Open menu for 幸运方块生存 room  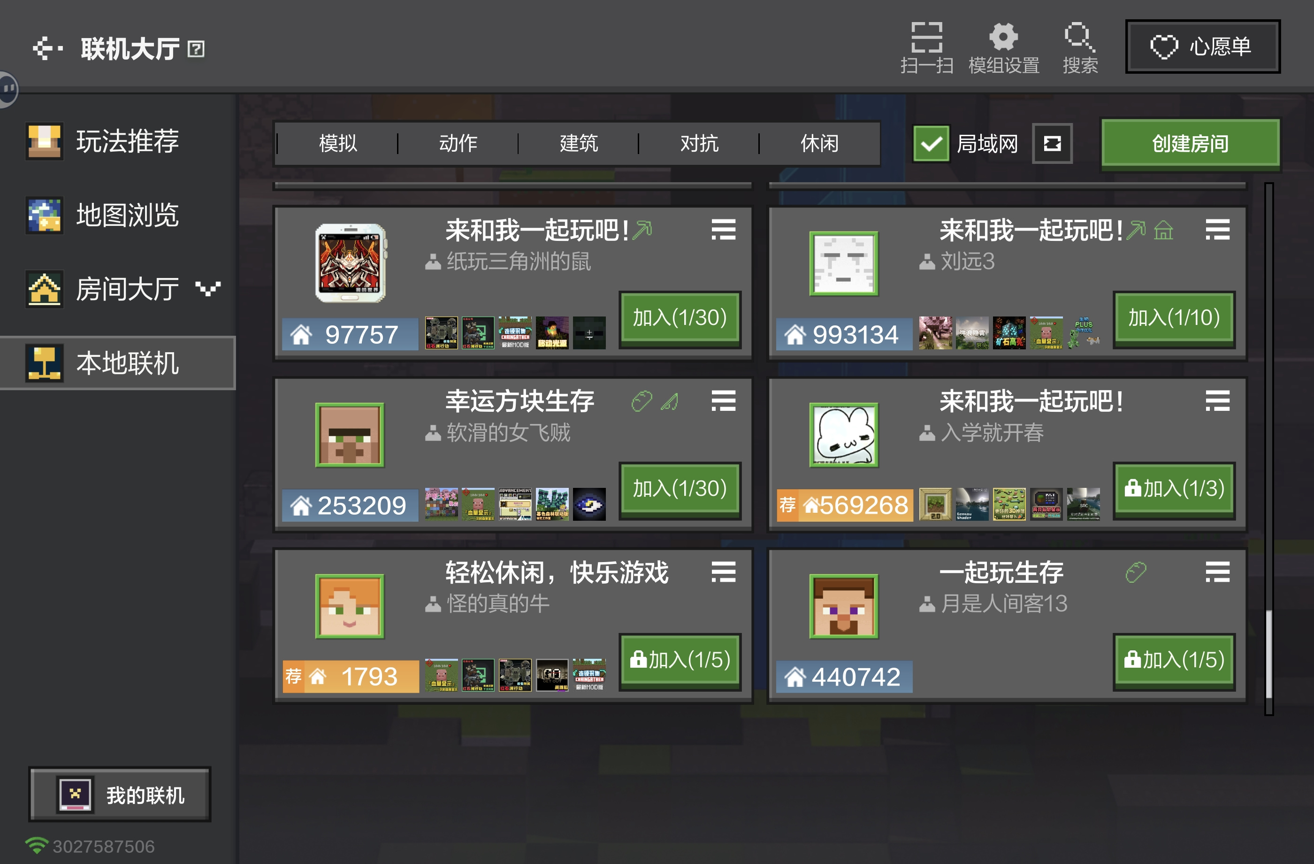click(723, 401)
